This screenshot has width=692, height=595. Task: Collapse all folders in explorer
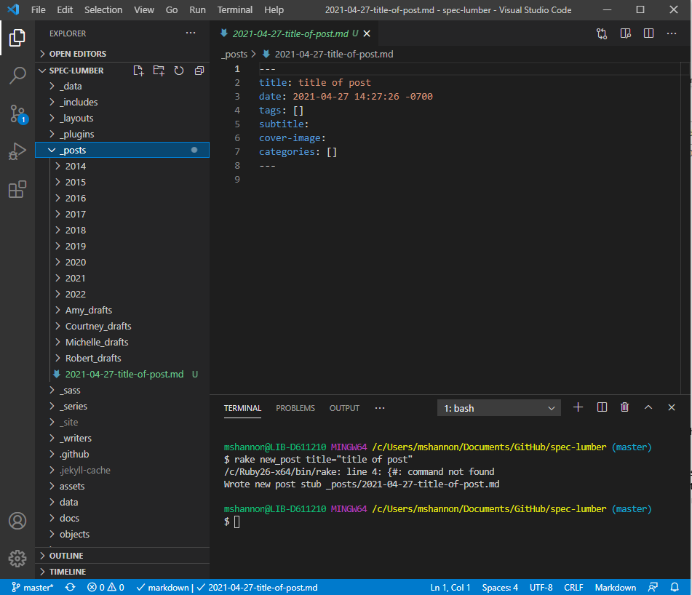[x=199, y=71]
